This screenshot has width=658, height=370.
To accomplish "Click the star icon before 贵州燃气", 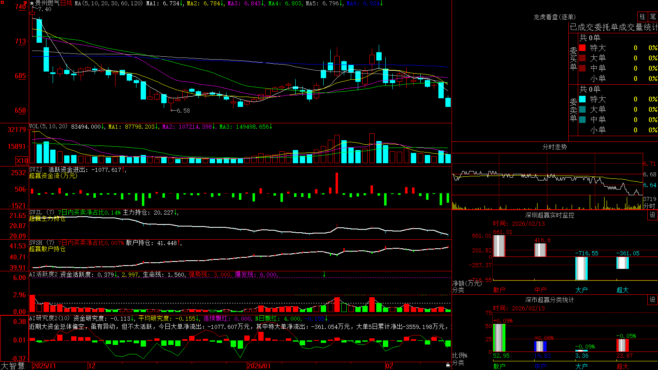I will pos(32,3).
